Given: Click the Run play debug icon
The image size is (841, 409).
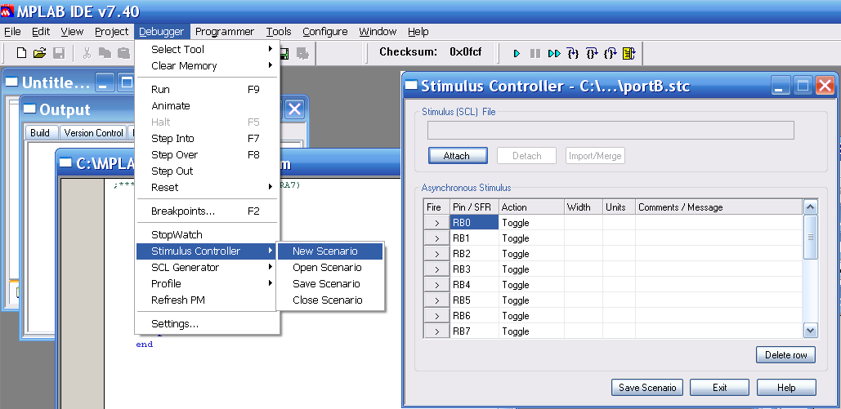Looking at the screenshot, I should point(517,54).
